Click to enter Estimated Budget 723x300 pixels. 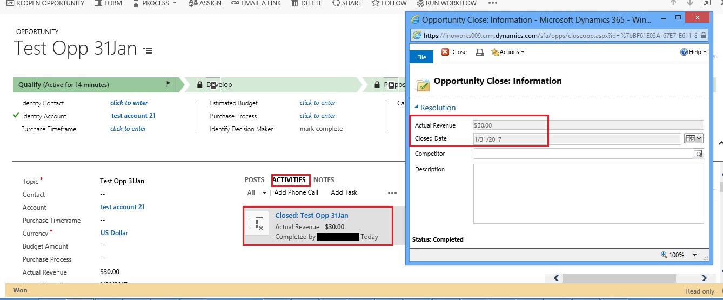click(x=318, y=103)
